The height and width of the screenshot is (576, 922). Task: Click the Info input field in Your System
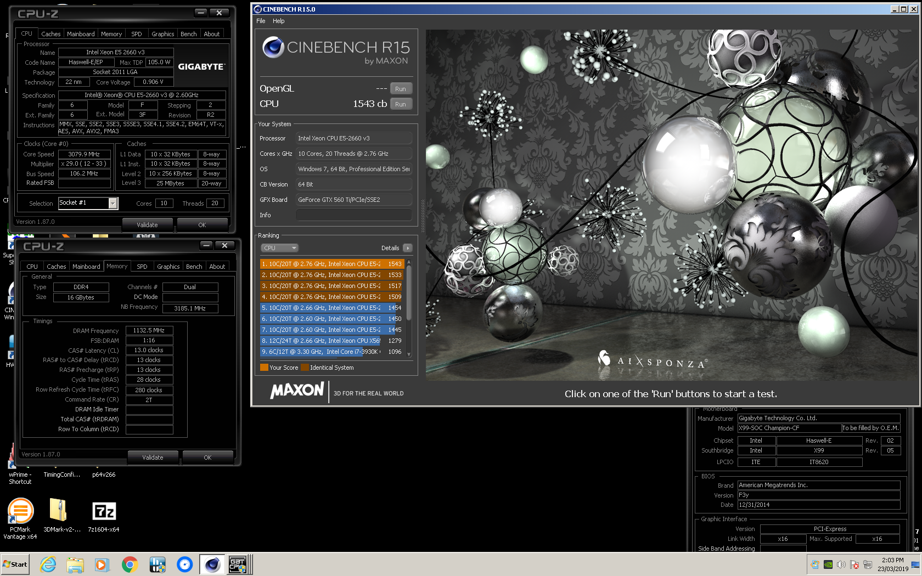coord(354,215)
